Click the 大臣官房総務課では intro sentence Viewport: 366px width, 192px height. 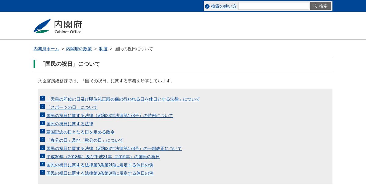coord(106,81)
